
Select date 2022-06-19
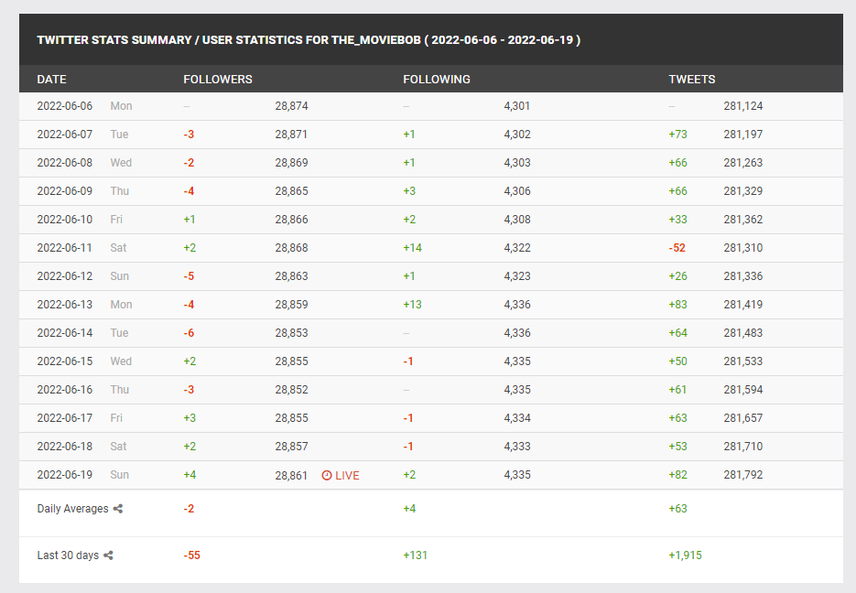click(65, 475)
